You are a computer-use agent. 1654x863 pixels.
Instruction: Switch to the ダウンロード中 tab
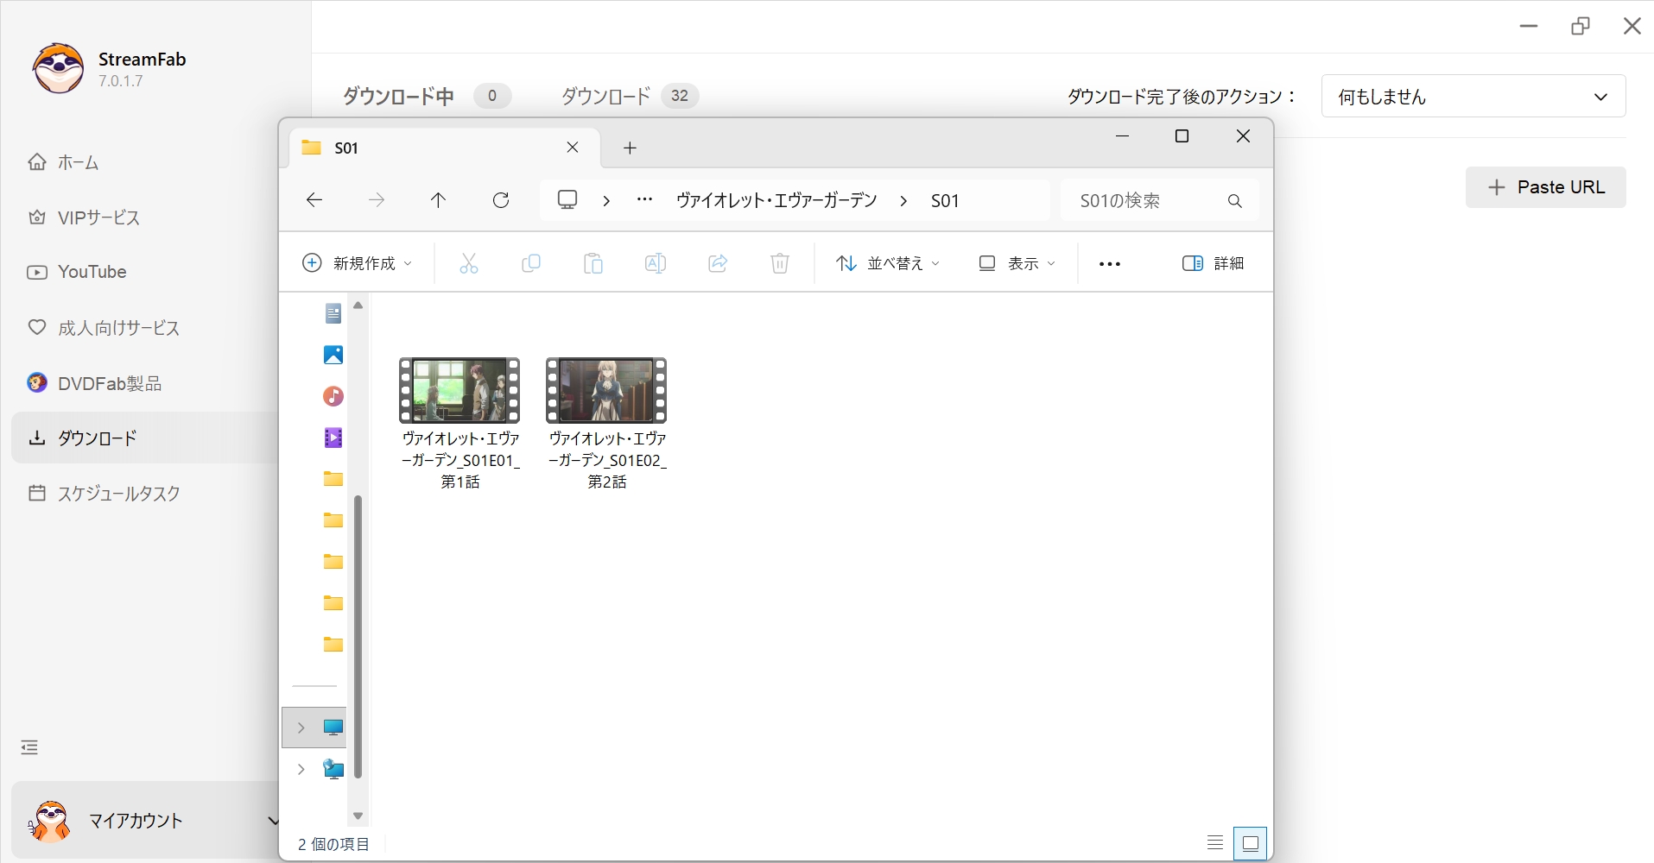click(x=397, y=96)
